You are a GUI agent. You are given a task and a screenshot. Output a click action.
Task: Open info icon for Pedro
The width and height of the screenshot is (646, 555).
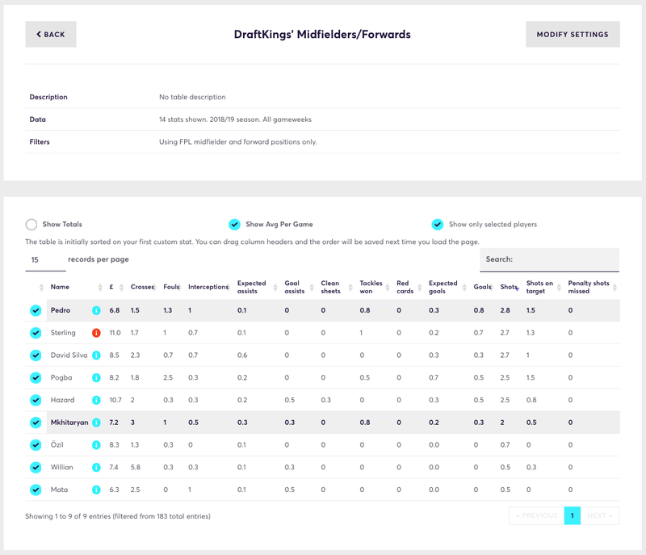point(96,310)
